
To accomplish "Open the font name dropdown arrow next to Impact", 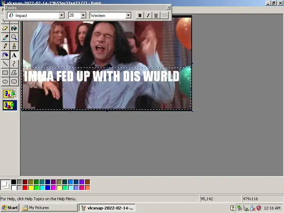I will 61,15.
